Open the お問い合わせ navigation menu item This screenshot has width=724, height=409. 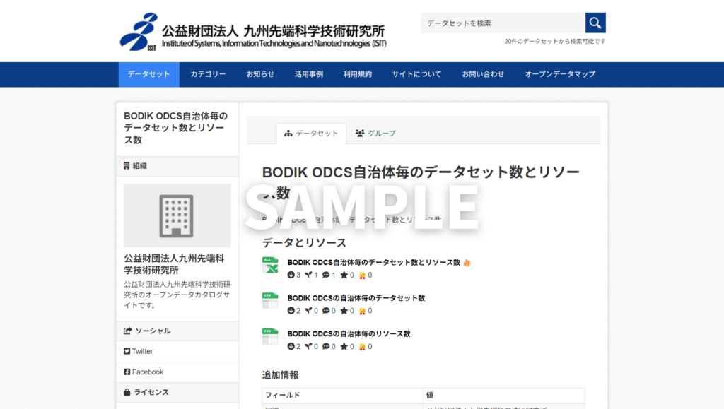click(x=483, y=74)
